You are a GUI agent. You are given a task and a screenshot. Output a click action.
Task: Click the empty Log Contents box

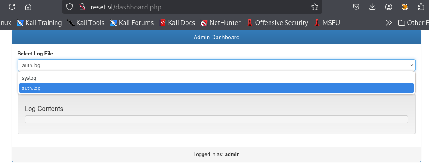coord(217,119)
